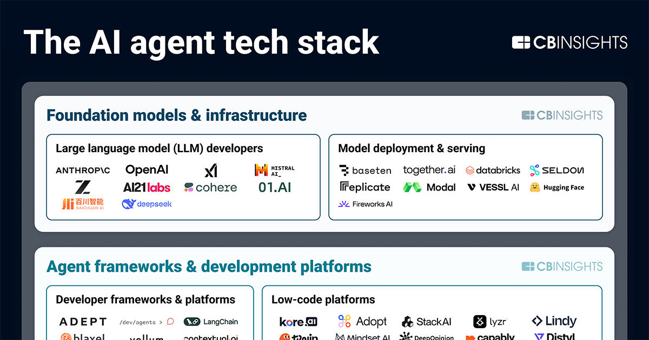Select the 'Low-code platforms' section title

(x=323, y=299)
